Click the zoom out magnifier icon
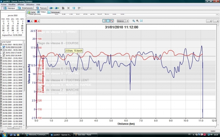This screenshot has width=220, height=137. (137, 21)
